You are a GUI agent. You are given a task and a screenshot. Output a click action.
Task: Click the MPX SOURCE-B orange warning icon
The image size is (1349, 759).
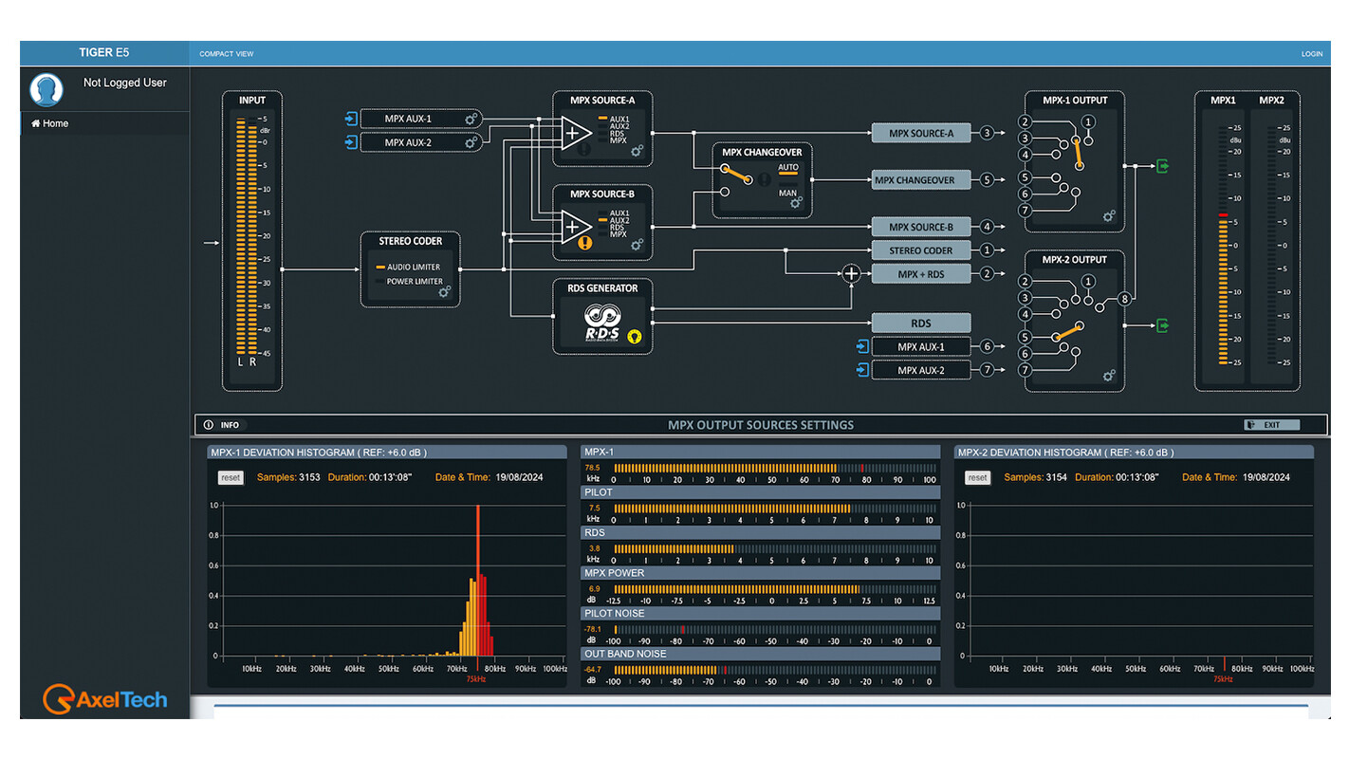(584, 243)
